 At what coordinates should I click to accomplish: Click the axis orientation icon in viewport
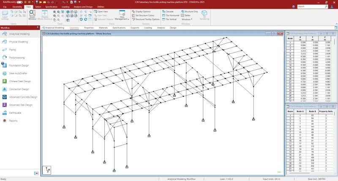pos(47,170)
